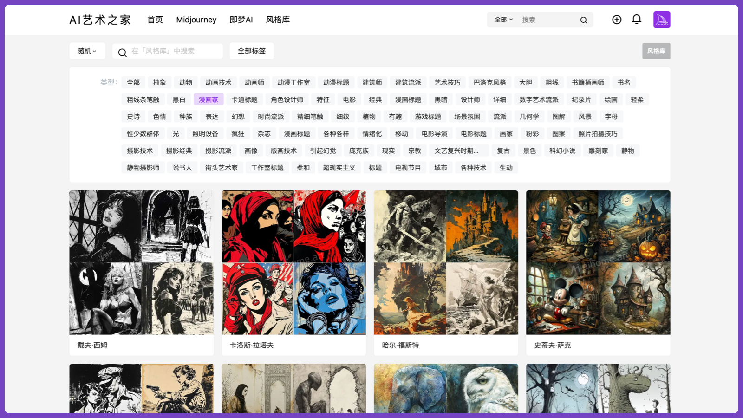Viewport: 743px width, 418px height.
Task: Select the 引起幻觉 tag
Action: [323, 150]
